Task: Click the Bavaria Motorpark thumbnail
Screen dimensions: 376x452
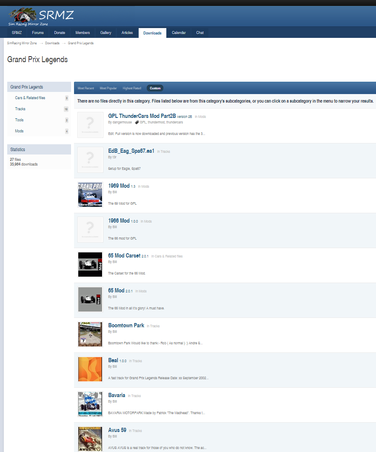Action: (90, 404)
